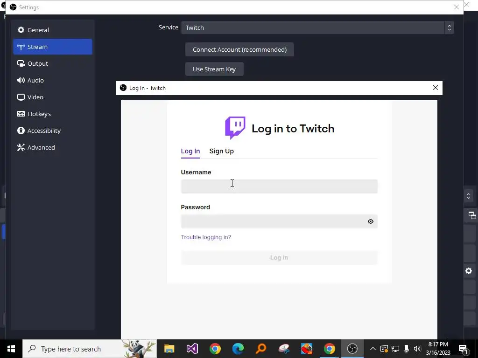This screenshot has height=358, width=478.
Task: Show hidden system tray icons
Action: [373, 349]
